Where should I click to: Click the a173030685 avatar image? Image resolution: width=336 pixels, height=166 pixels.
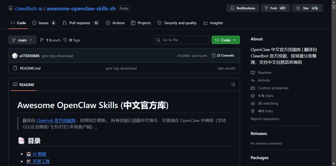(15, 56)
